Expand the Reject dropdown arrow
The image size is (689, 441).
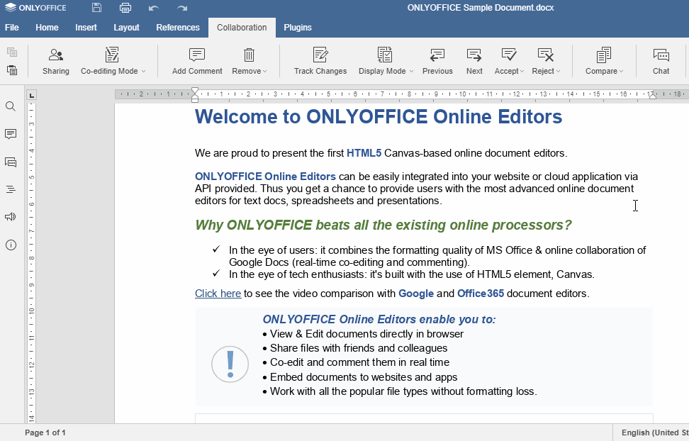pyautogui.click(x=558, y=71)
